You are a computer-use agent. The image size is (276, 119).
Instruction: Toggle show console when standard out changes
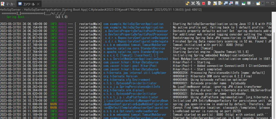226,3
